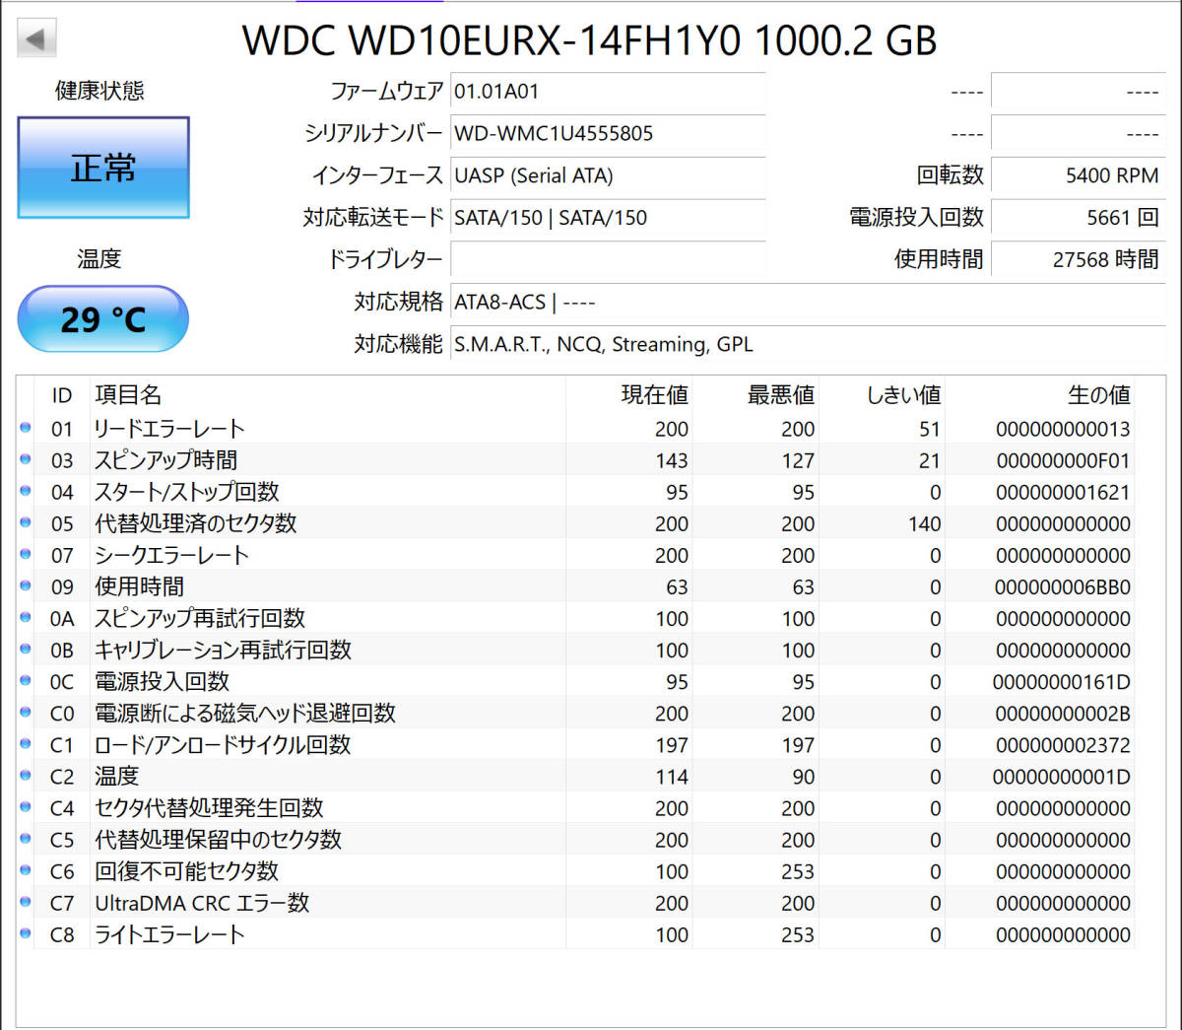The image size is (1182, 1030).
Task: Click status dot for 代替処理保留中のセクタ数 row
Action: (x=26, y=838)
